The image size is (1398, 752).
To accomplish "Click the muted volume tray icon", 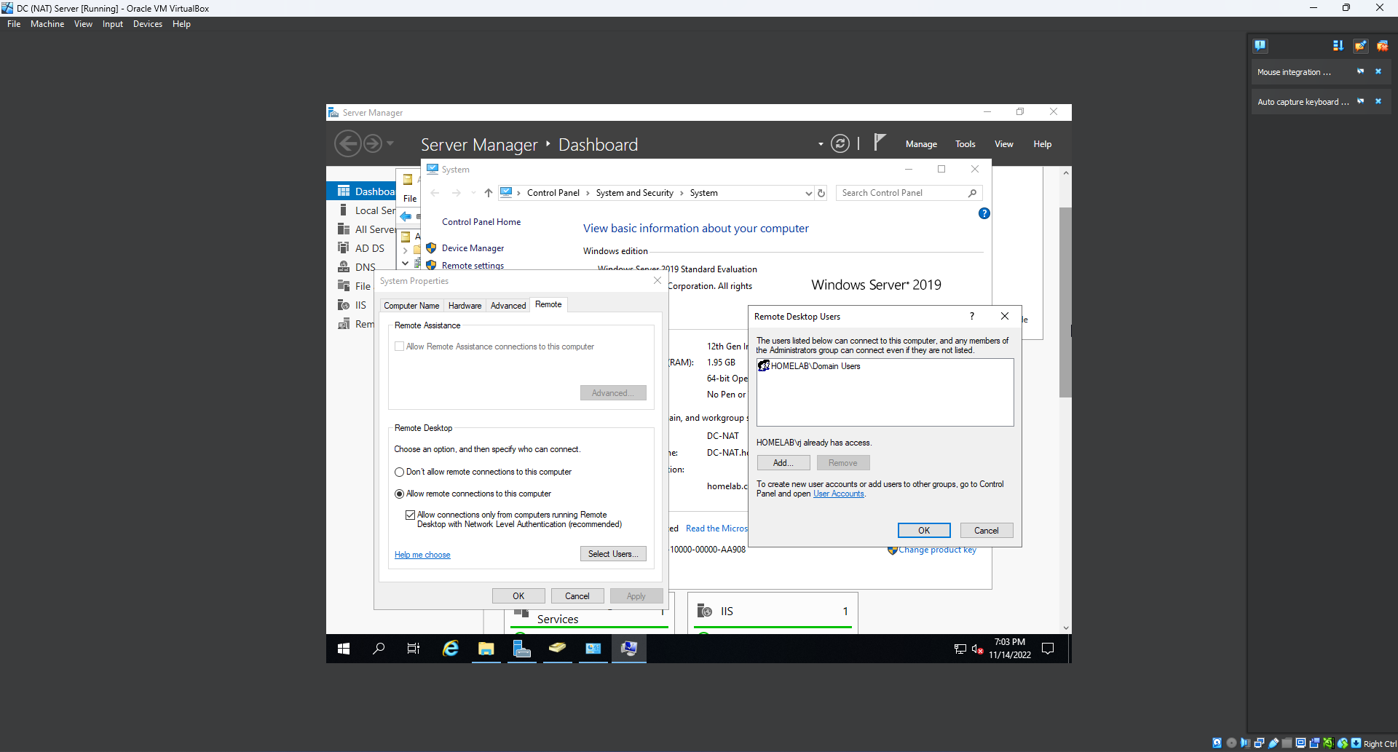I will click(977, 649).
